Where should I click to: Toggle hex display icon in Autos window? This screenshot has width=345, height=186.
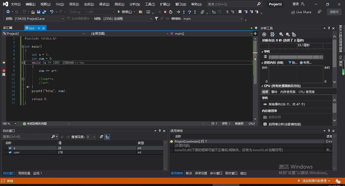point(107,137)
